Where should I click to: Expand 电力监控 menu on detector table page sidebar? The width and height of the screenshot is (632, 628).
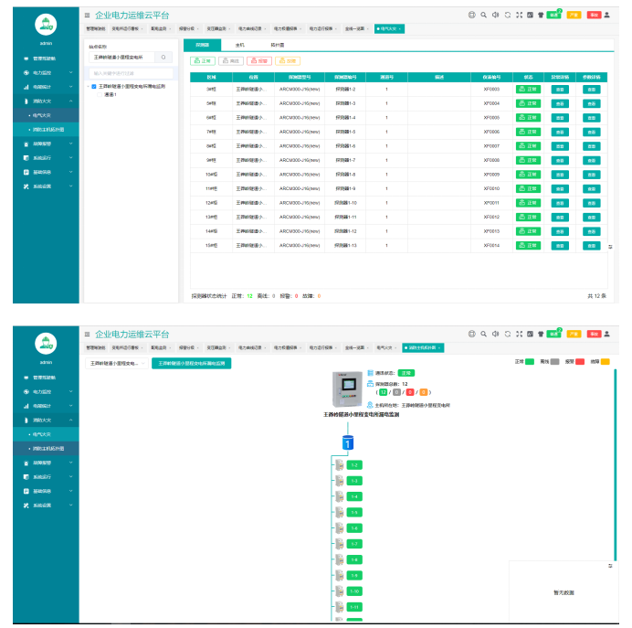click(47, 72)
